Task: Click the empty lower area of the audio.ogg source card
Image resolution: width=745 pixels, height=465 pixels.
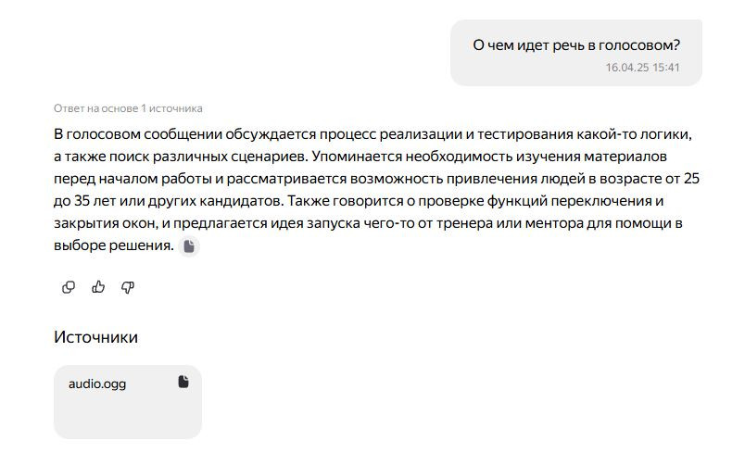Action: point(127,417)
